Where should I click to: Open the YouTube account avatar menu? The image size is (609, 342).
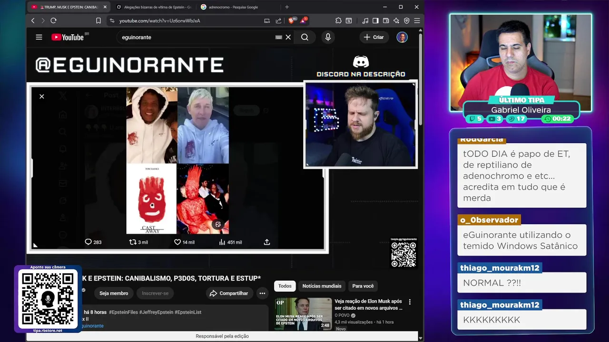402,37
